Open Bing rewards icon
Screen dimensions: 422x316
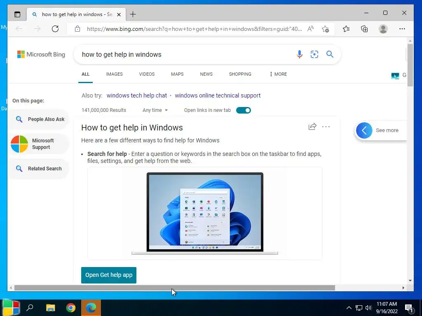(x=395, y=76)
